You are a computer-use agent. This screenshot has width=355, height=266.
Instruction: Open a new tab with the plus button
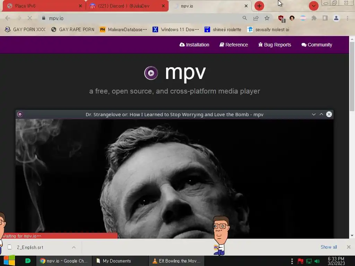coord(259,6)
